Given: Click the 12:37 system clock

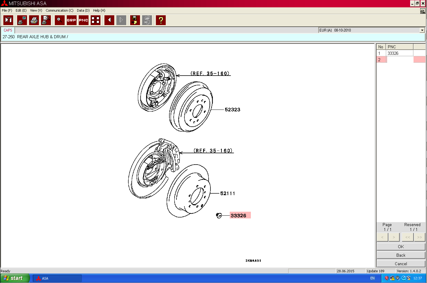Looking at the screenshot, I should 418,278.
